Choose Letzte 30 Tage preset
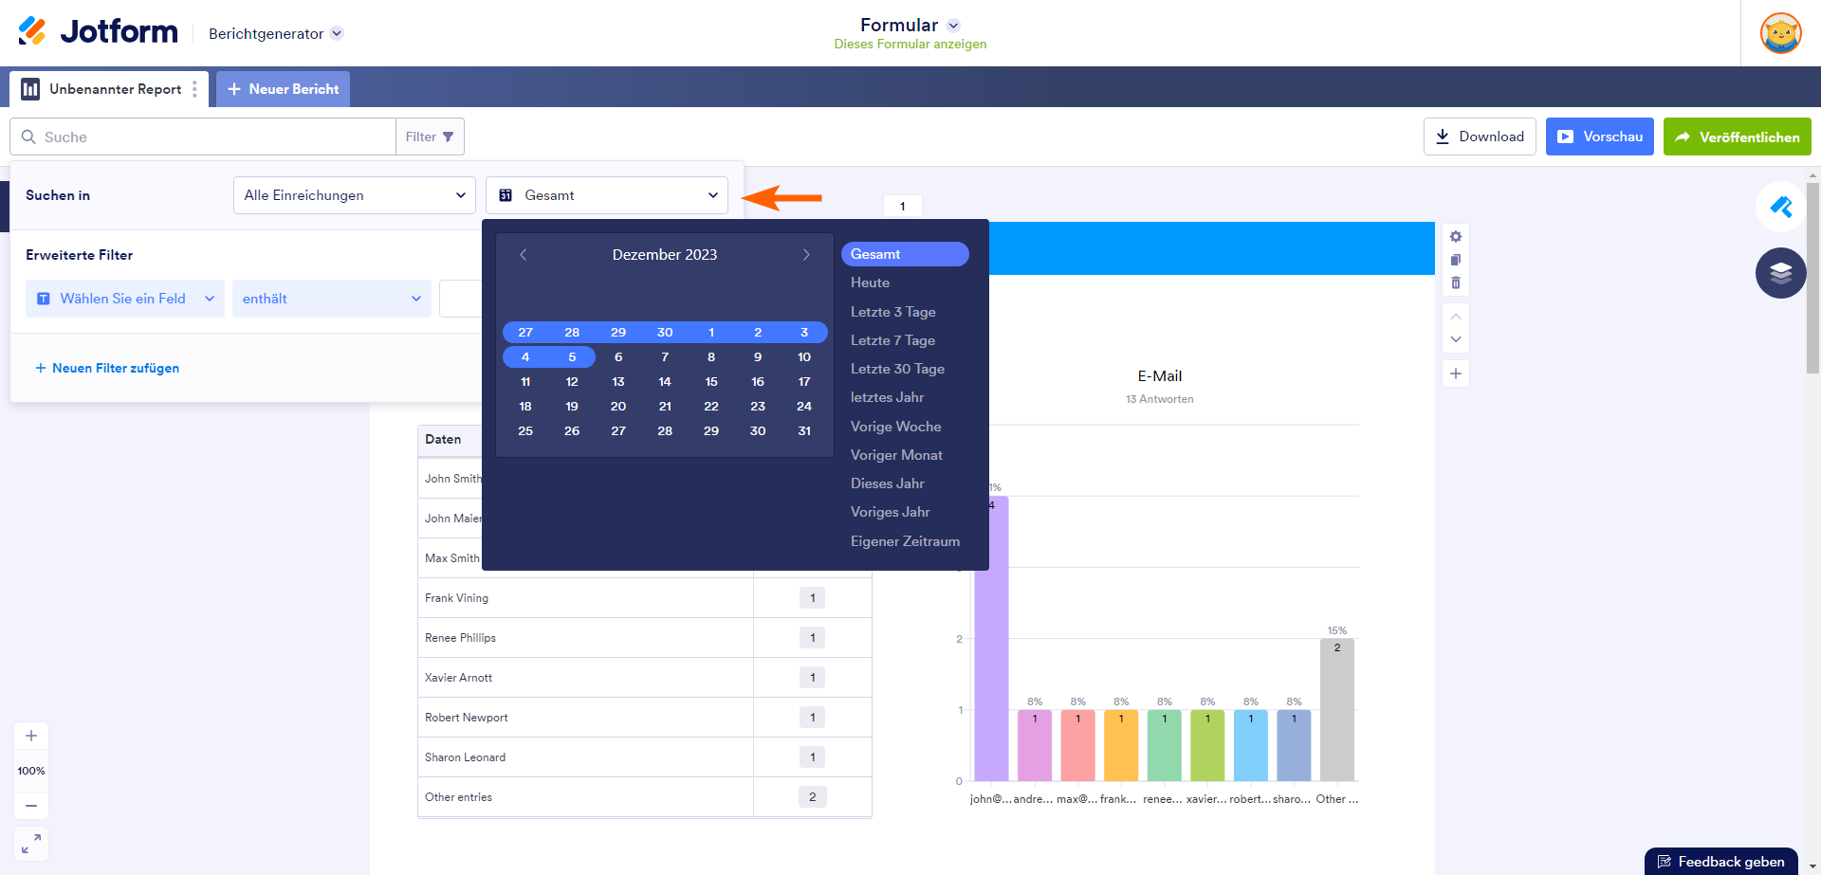This screenshot has width=1821, height=875. pyautogui.click(x=897, y=369)
